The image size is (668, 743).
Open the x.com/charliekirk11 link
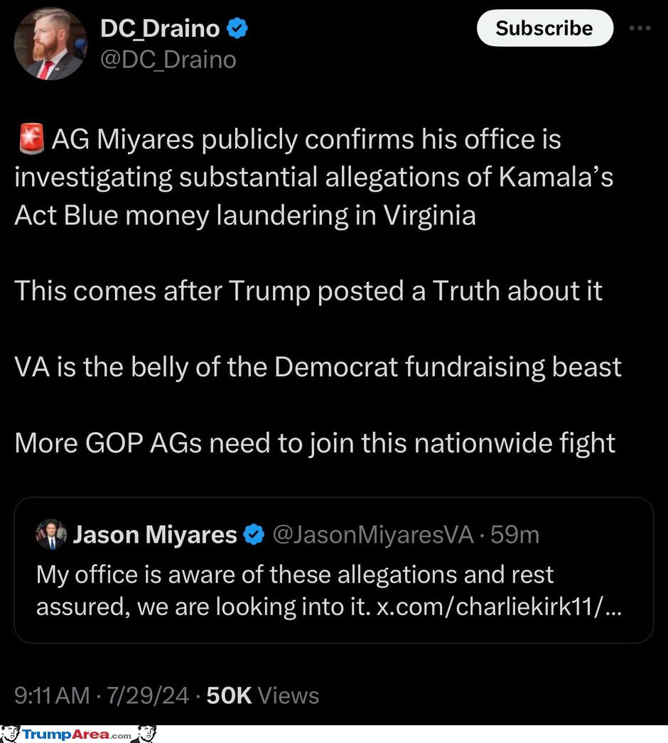coord(498,606)
